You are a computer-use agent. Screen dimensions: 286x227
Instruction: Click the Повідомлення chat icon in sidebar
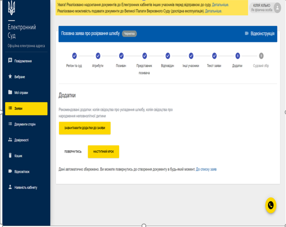[10, 61]
